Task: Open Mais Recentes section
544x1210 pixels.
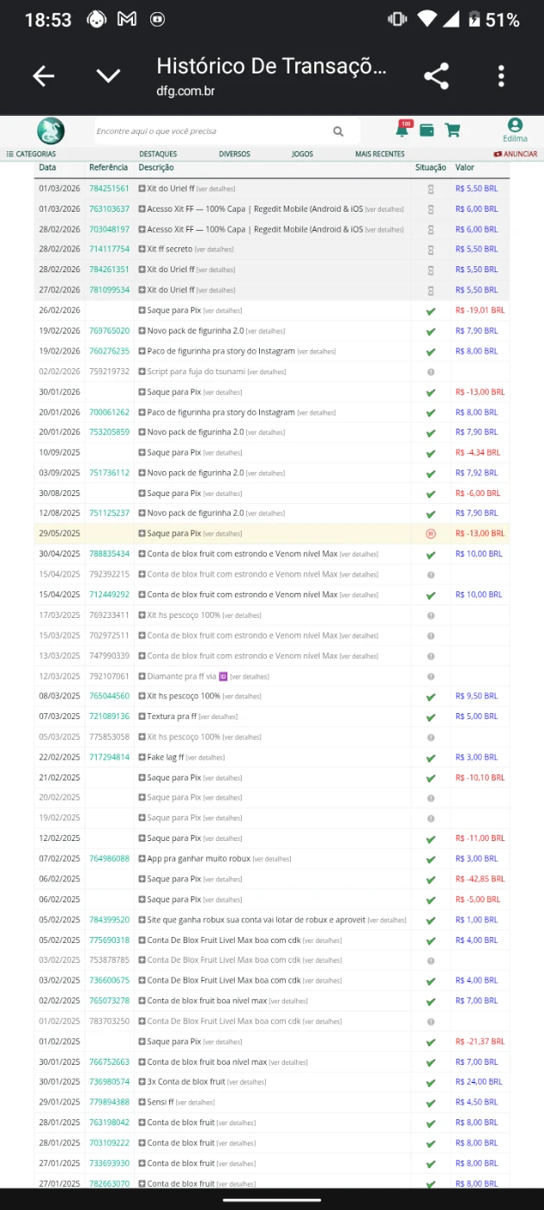Action: (x=379, y=154)
